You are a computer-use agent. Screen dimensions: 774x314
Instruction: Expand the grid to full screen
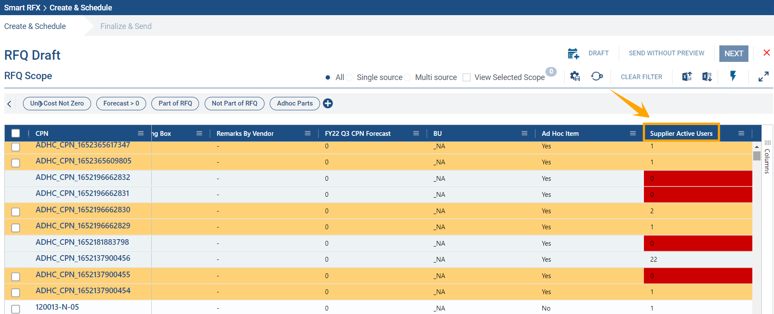tap(763, 77)
